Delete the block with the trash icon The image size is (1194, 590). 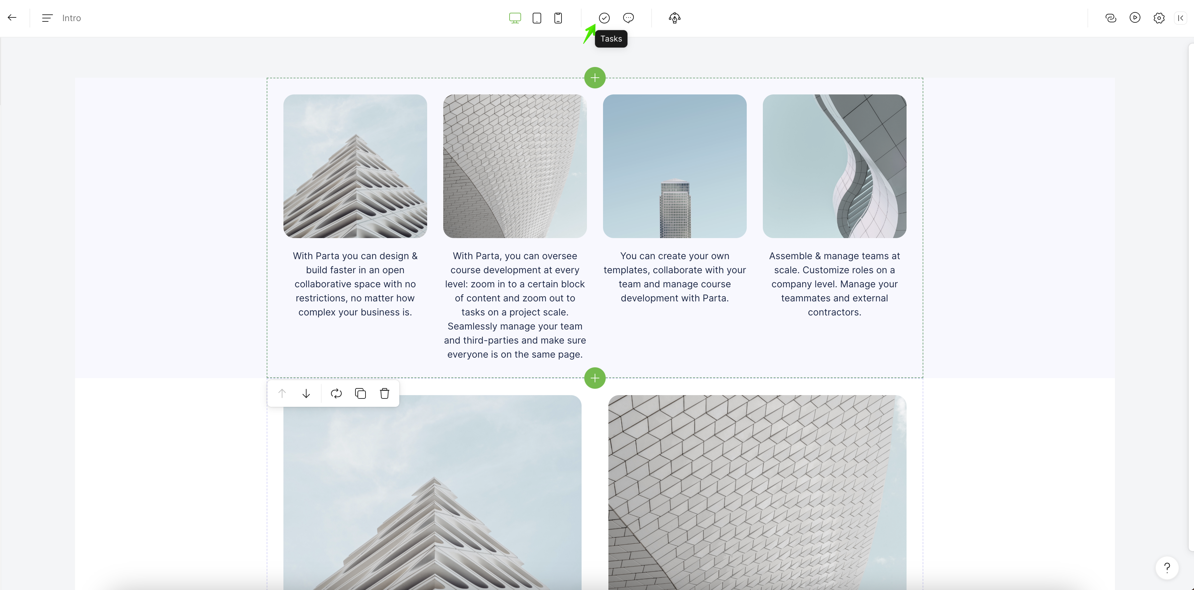384,394
